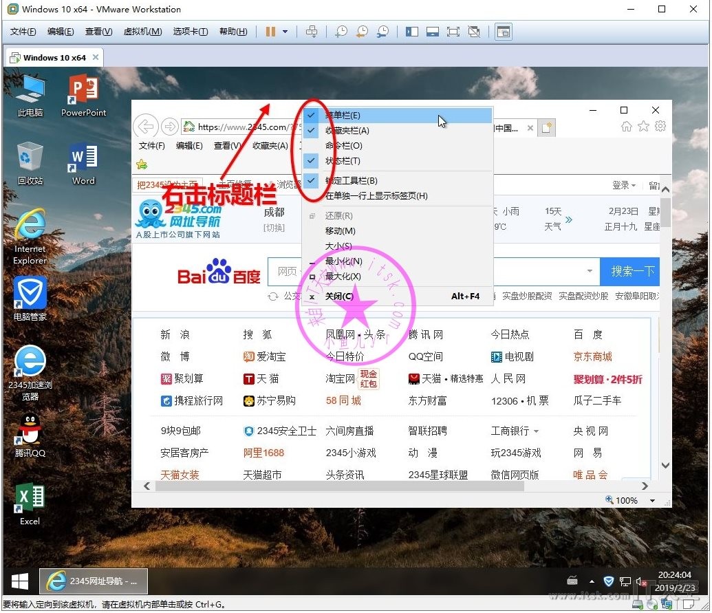Click IE back navigation button
712x613 pixels.
point(146,126)
